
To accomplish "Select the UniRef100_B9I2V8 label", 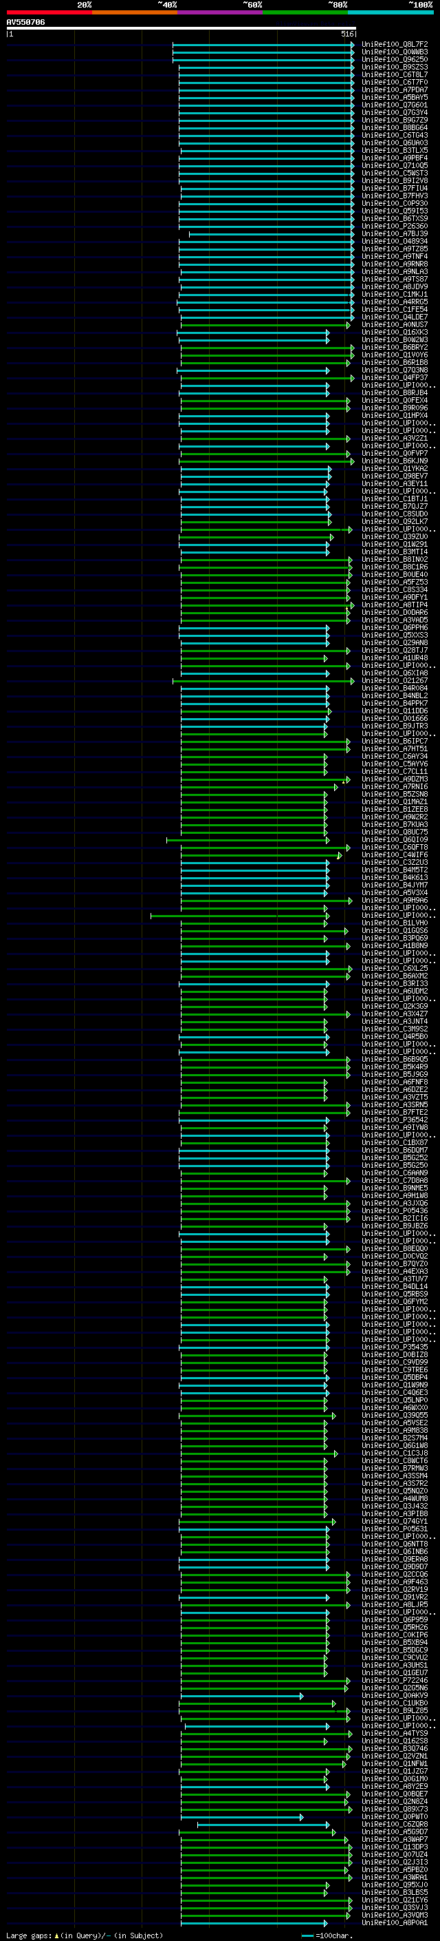I will pos(395,181).
